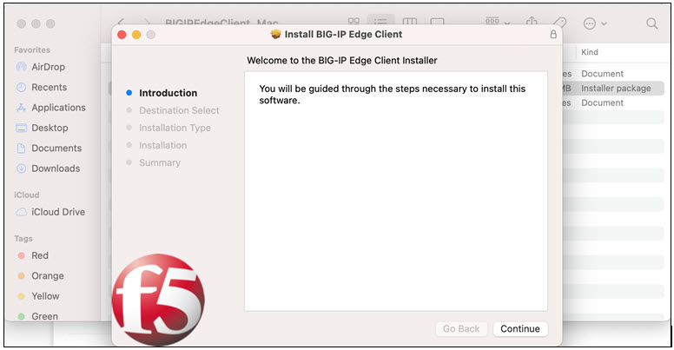Screen dimensions: 674x350
Task: Click the F5 logo image
Action: pos(158,300)
